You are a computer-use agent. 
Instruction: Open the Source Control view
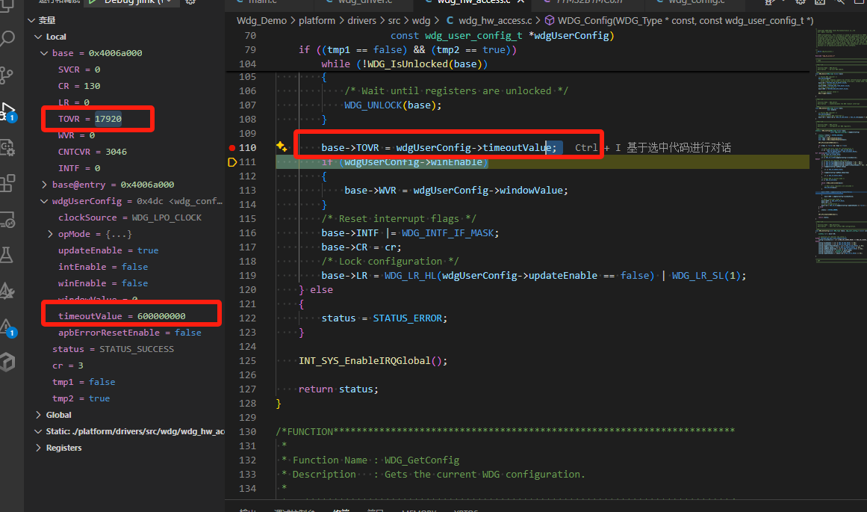(x=7, y=75)
